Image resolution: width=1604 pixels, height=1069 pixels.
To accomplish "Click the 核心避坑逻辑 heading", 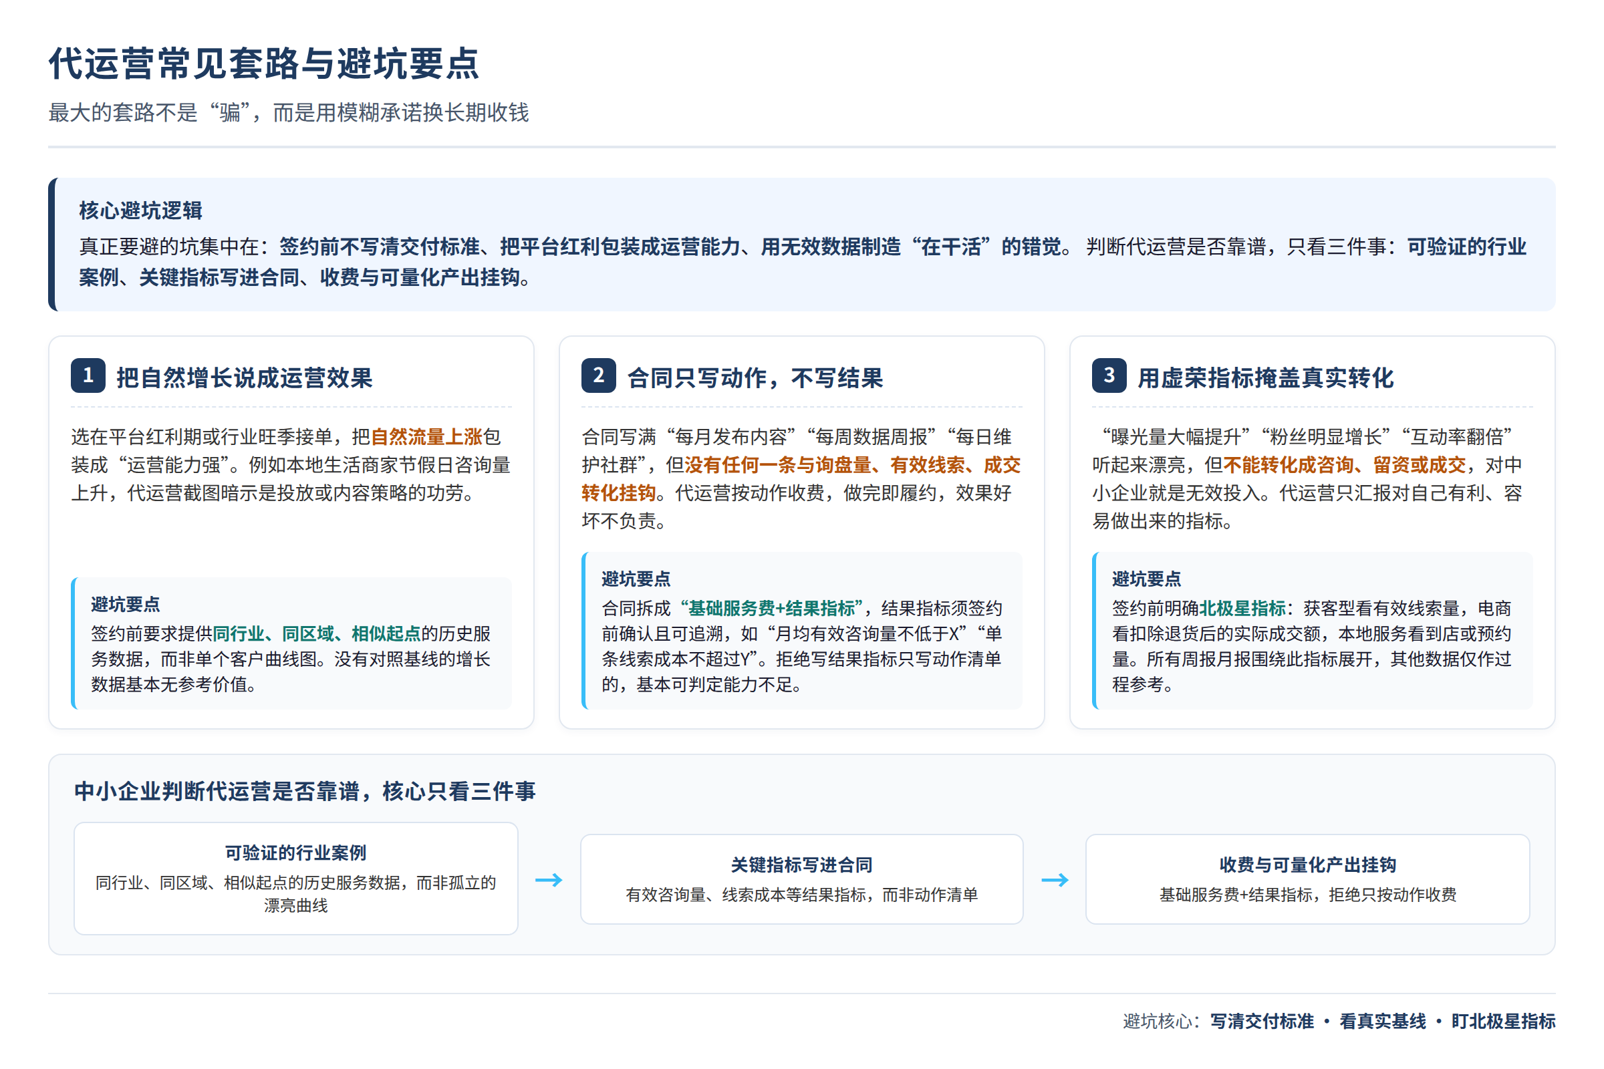I will pyautogui.click(x=140, y=210).
